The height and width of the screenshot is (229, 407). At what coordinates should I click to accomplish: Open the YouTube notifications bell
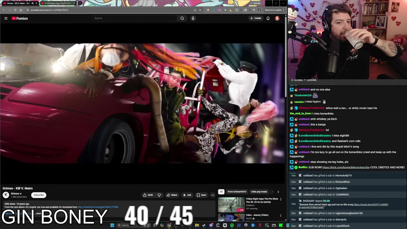click(268, 18)
